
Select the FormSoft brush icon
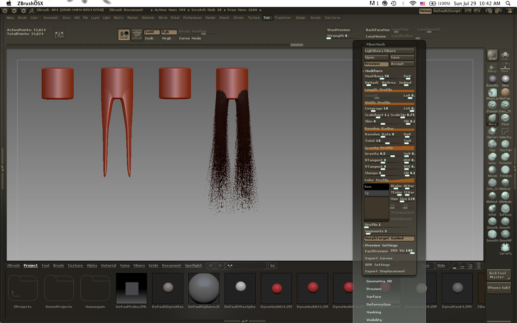coord(505,159)
